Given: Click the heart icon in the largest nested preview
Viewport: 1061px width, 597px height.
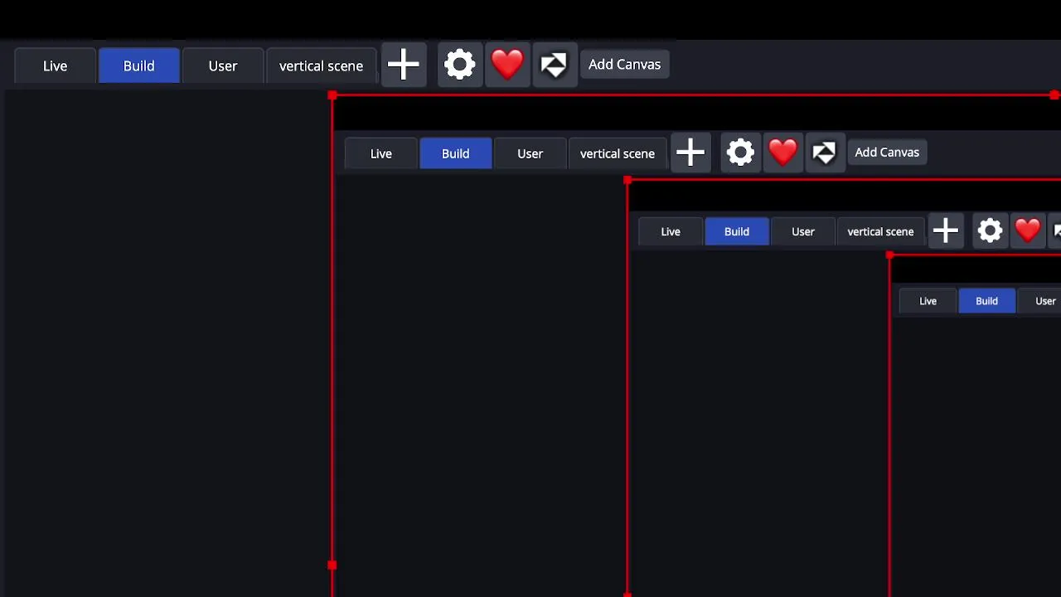Looking at the screenshot, I should 782,153.
